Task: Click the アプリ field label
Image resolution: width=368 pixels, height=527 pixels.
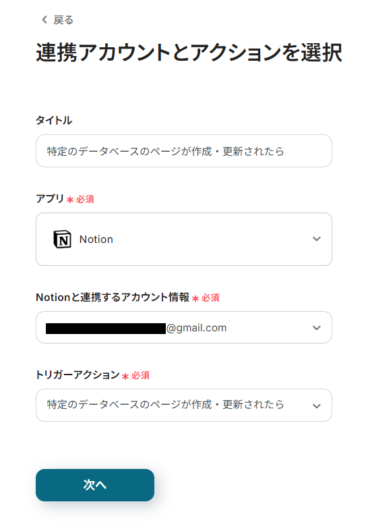Action: point(50,198)
